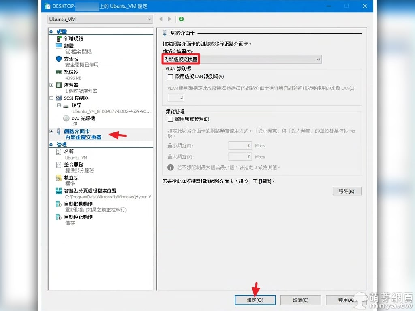This screenshot has width=415, height=311.
Task: Open the Ubuntu_VM machine selector dropdown
Action: tap(150, 19)
